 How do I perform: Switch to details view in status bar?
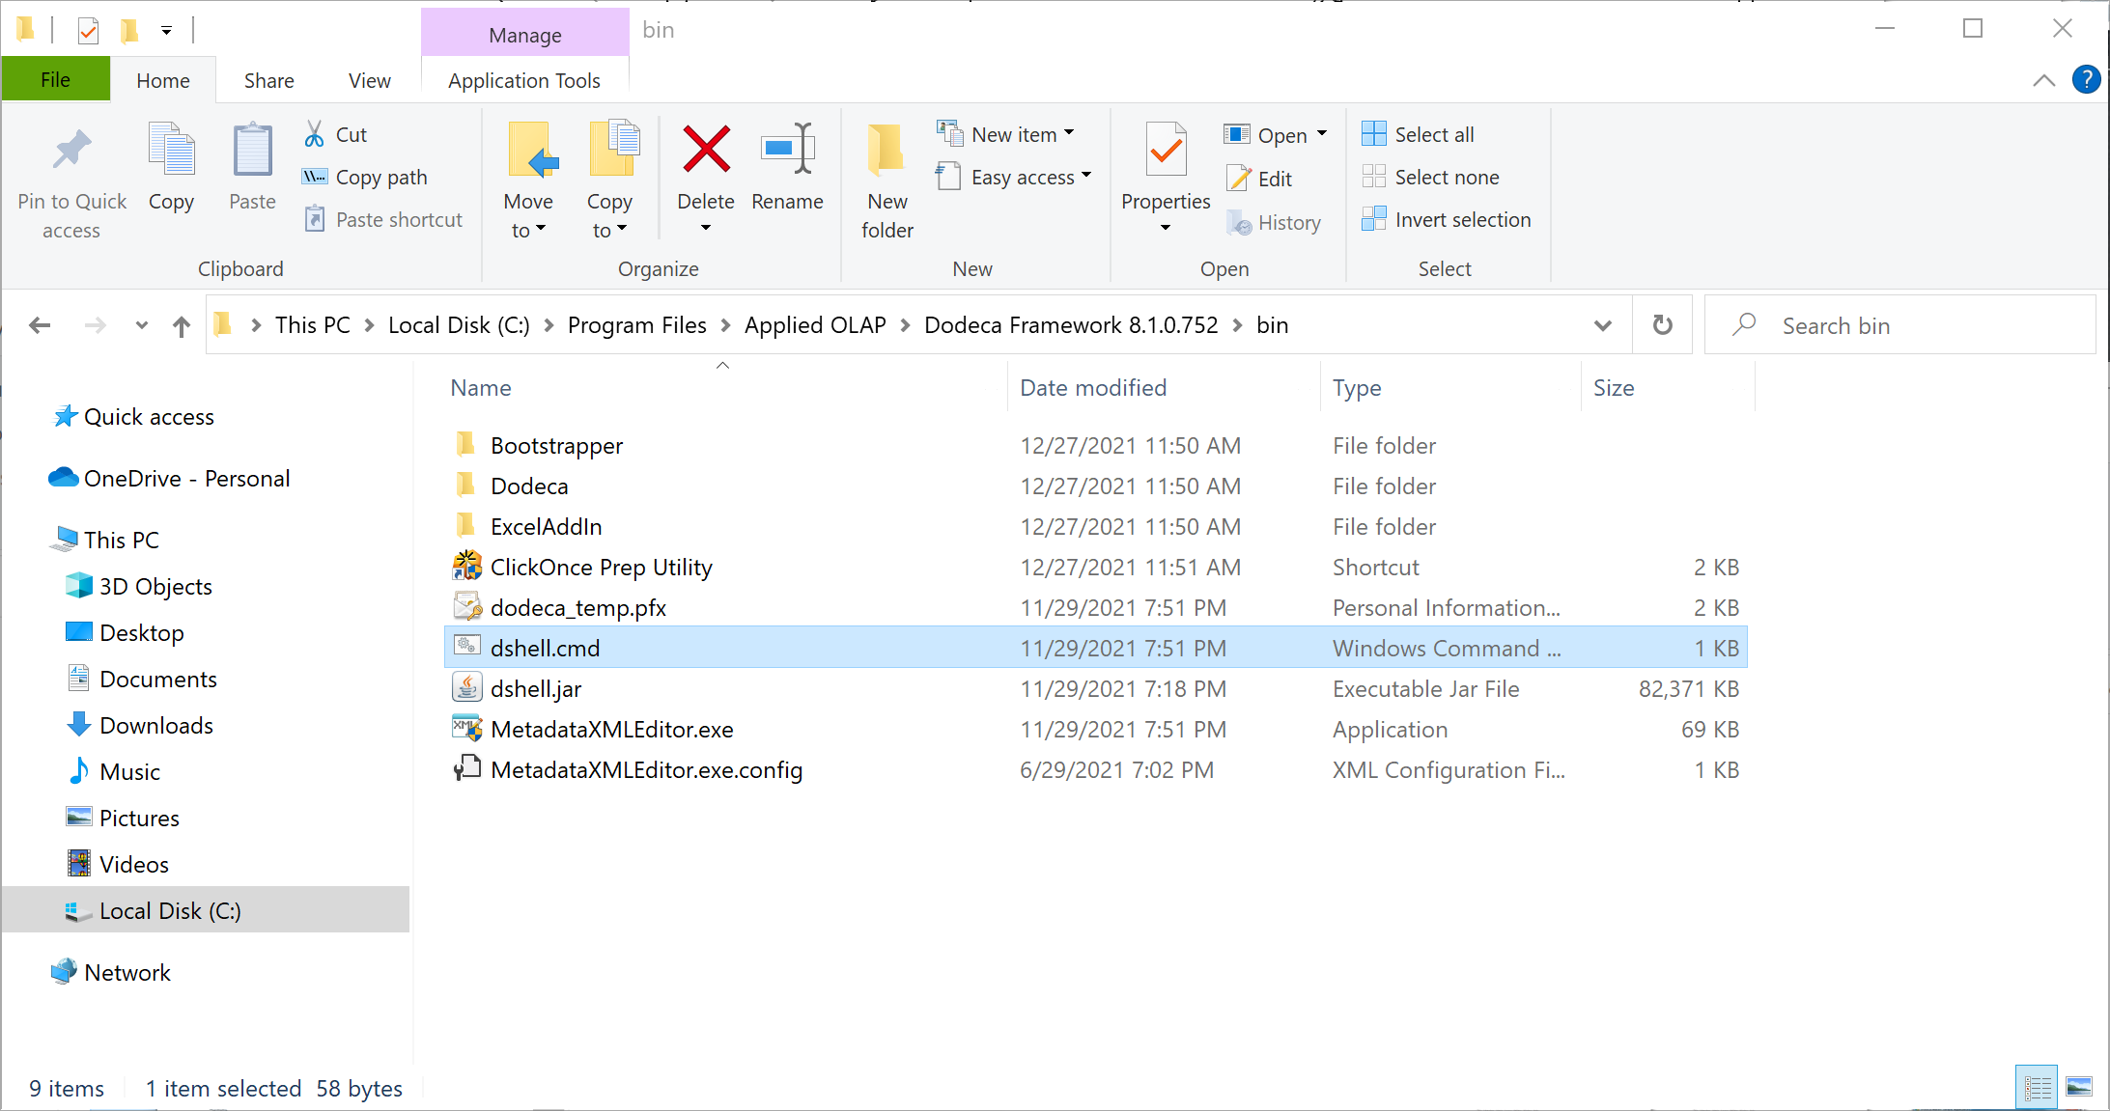coord(2037,1088)
